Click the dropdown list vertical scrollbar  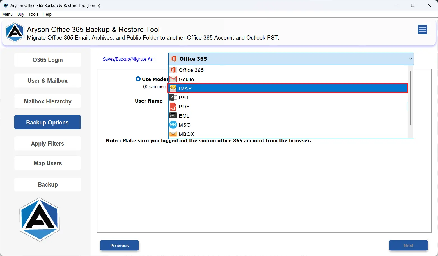[410, 98]
